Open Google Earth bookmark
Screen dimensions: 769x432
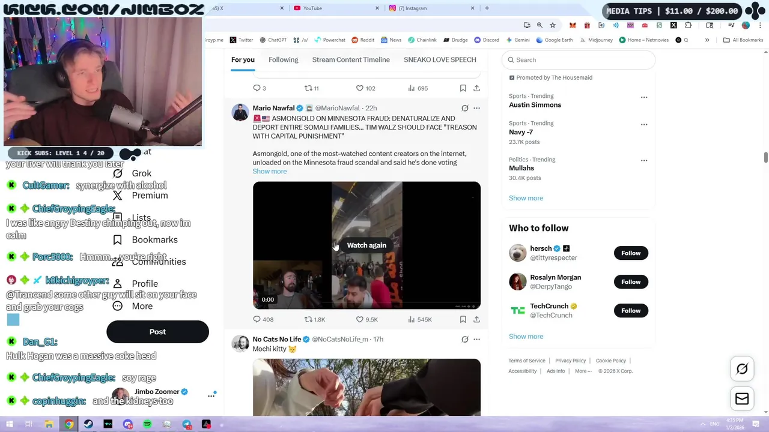pyautogui.click(x=555, y=40)
